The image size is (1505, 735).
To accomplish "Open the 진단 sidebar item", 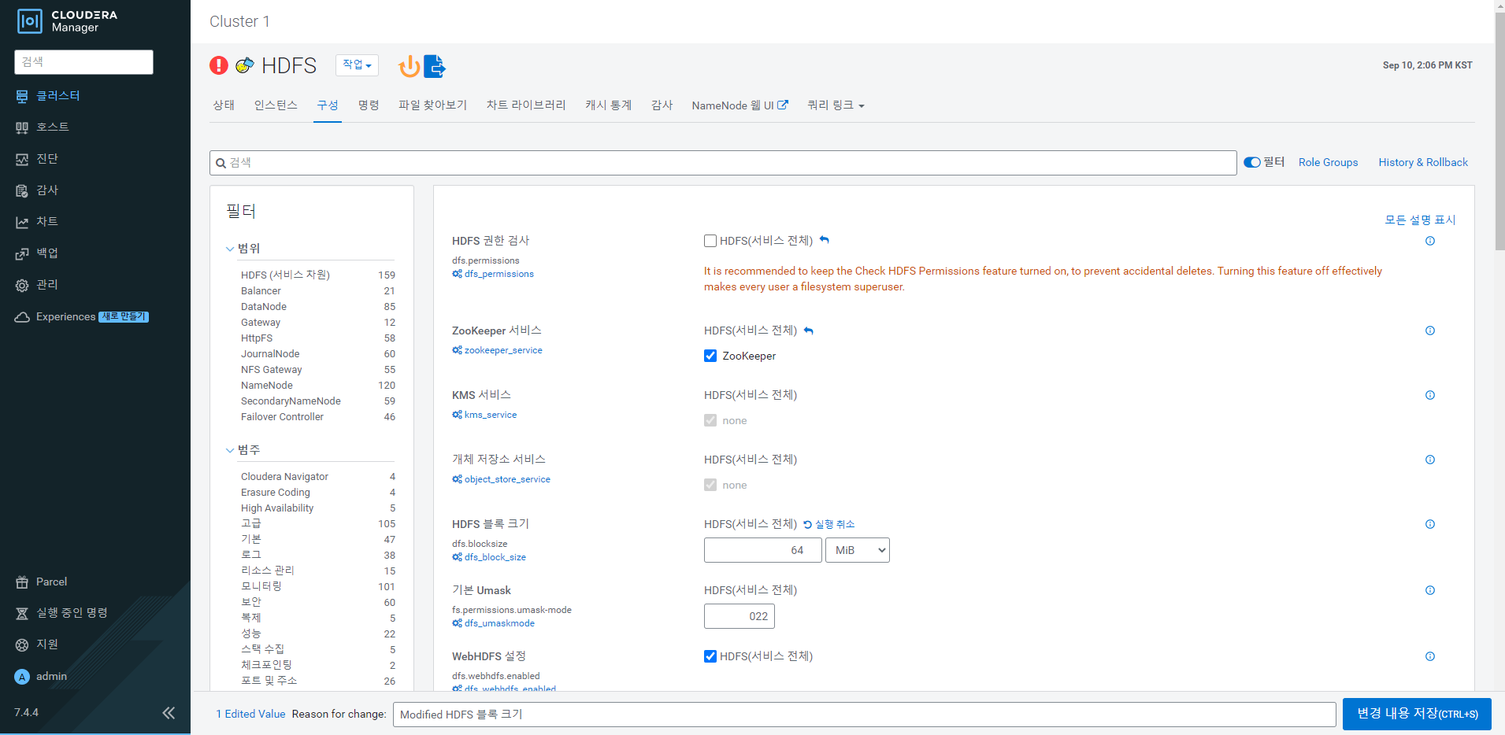I will point(37,158).
